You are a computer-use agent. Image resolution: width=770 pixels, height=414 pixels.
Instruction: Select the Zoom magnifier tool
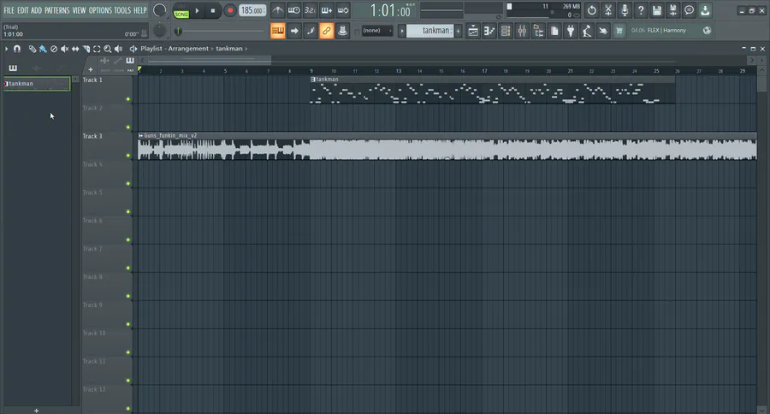[108, 49]
